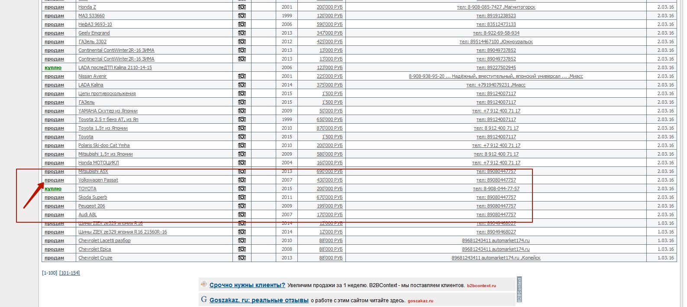Click the camera icon for YAMAHA Скутер из Японии
This screenshot has width=687, height=307.
(x=242, y=111)
